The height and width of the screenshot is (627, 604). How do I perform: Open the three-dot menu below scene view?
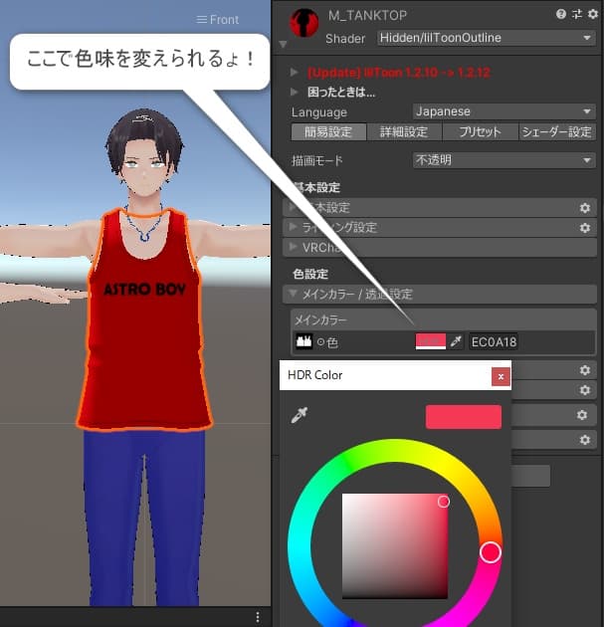pos(258,617)
